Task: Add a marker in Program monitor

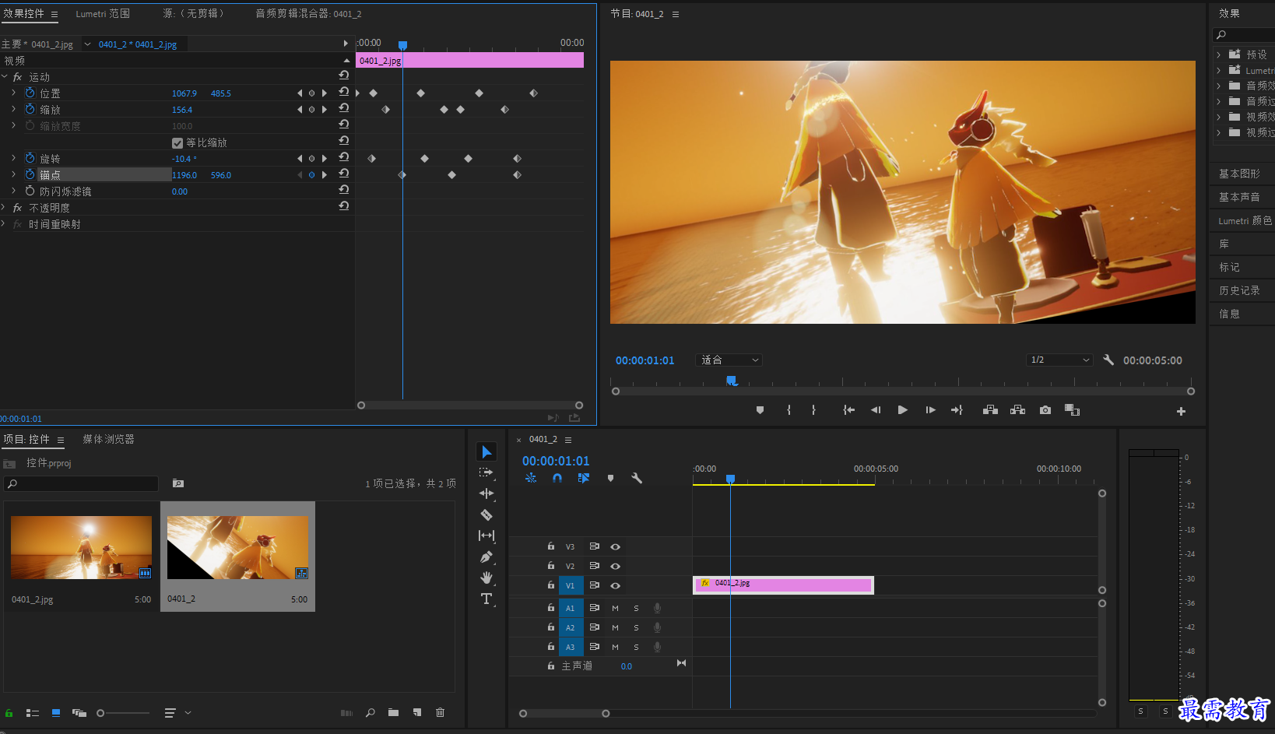Action: (760, 410)
